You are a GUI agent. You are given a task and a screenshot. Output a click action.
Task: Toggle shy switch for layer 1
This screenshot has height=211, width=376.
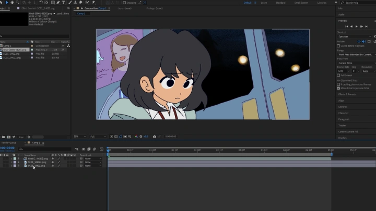coord(53,158)
